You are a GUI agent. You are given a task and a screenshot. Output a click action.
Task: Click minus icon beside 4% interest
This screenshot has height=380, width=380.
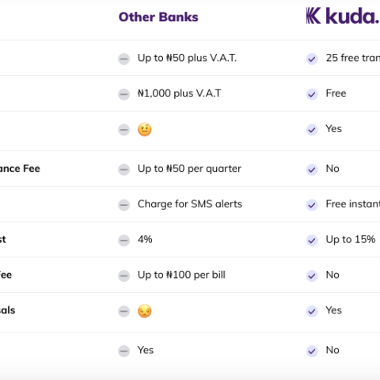123,241
